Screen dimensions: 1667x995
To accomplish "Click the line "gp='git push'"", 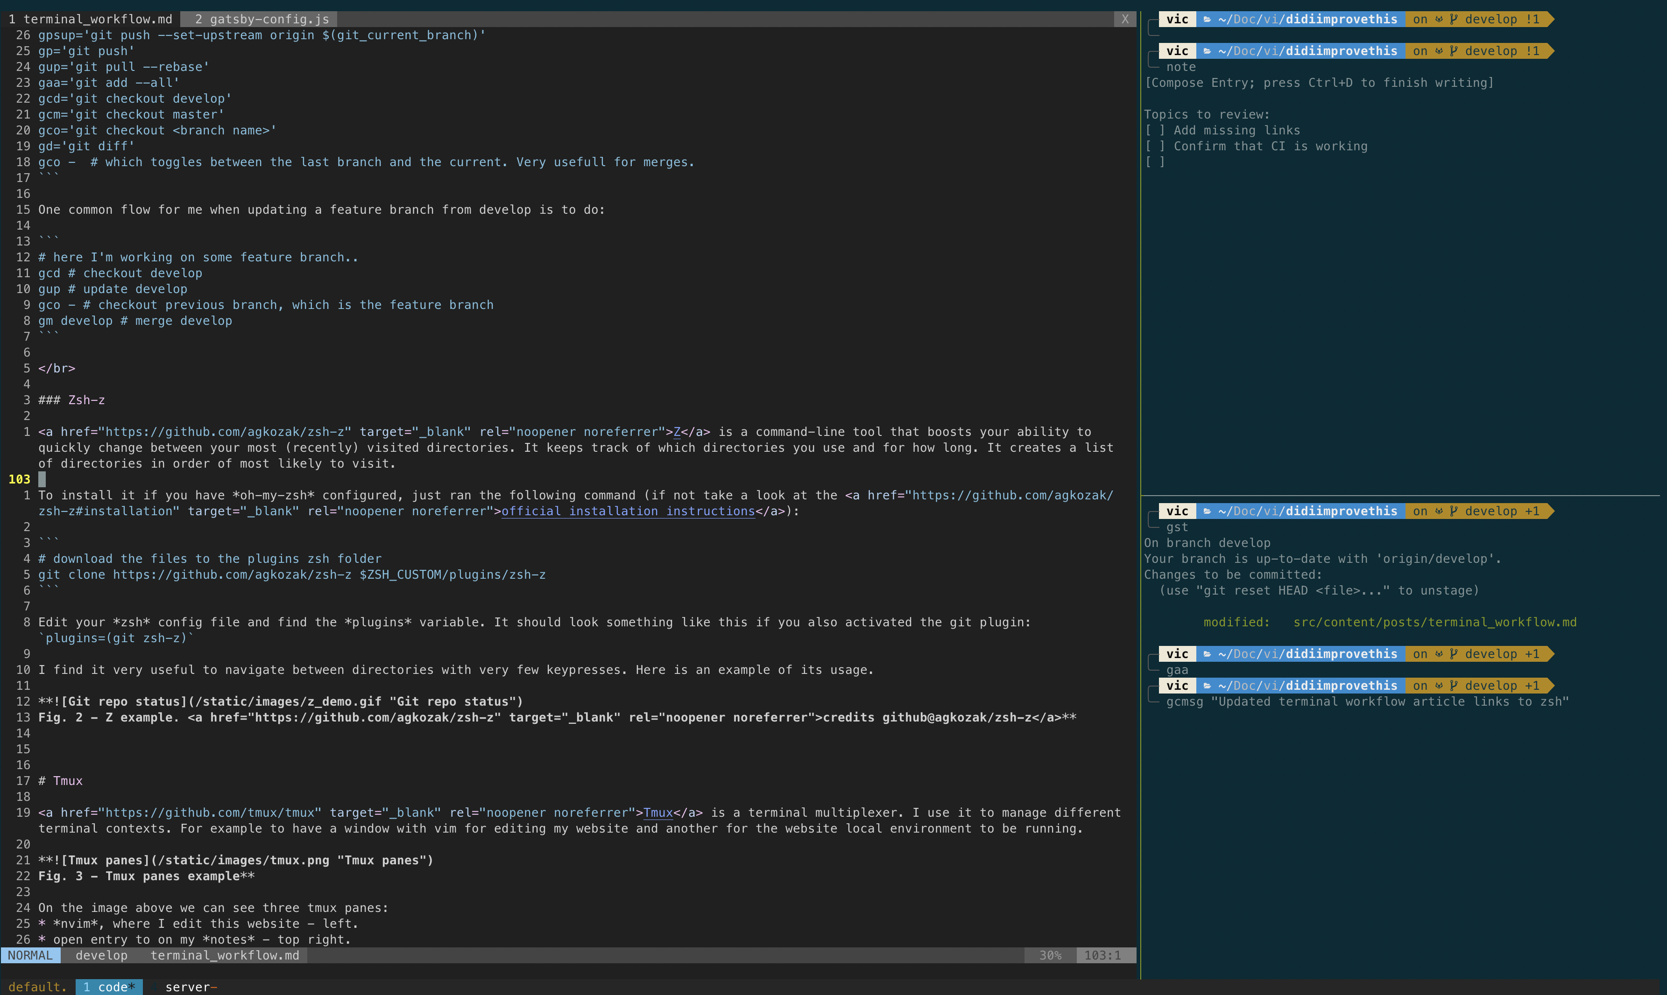I will tap(86, 52).
